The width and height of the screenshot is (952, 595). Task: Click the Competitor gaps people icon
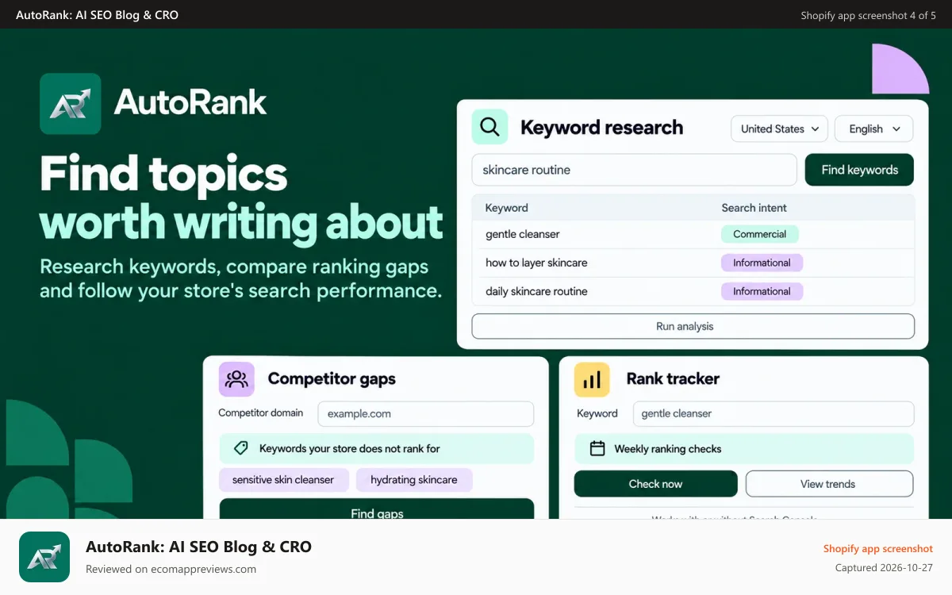pyautogui.click(x=236, y=378)
